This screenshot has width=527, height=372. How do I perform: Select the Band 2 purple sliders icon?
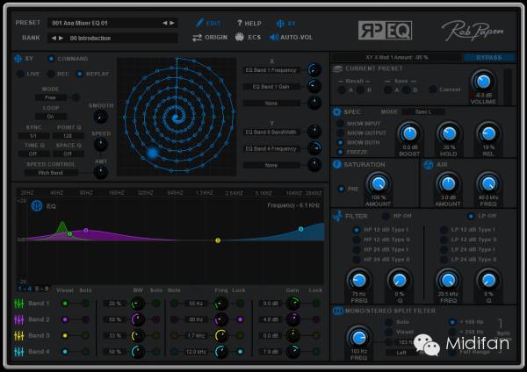19,319
